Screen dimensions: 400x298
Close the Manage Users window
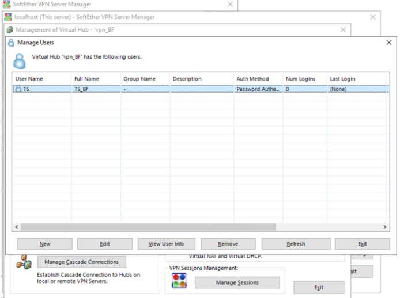click(388, 43)
